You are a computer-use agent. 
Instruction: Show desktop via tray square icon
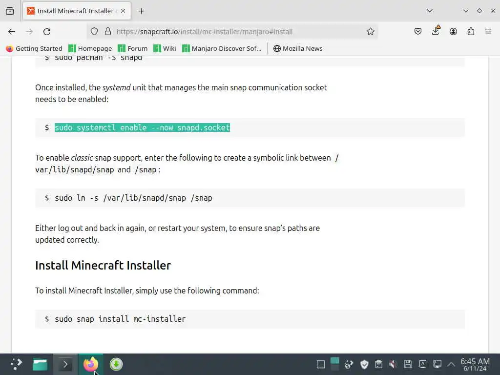[321, 364]
